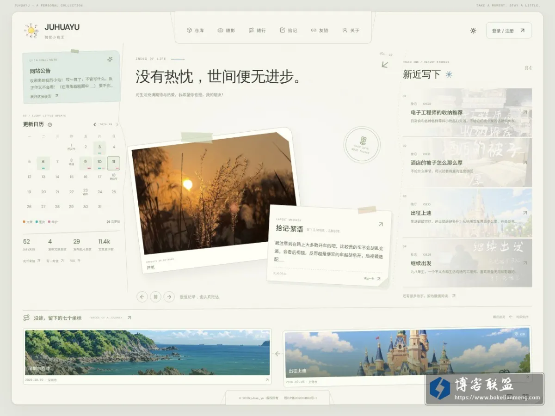Go to the 随行 nav item
555x416 pixels.
[257, 31]
